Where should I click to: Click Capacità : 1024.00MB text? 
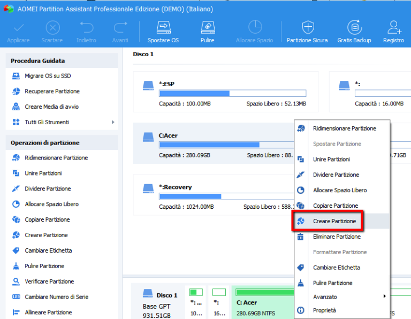tap(186, 207)
